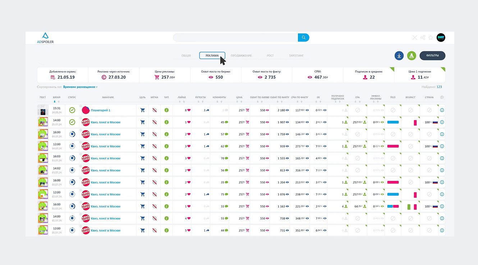
Task: Toggle the crossed-out label icon in first row
Action: pyautogui.click(x=154, y=110)
